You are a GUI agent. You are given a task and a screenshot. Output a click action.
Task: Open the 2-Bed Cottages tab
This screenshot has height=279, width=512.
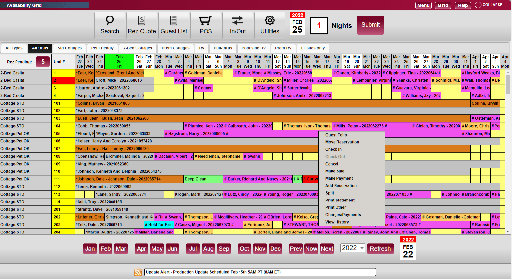click(x=138, y=48)
